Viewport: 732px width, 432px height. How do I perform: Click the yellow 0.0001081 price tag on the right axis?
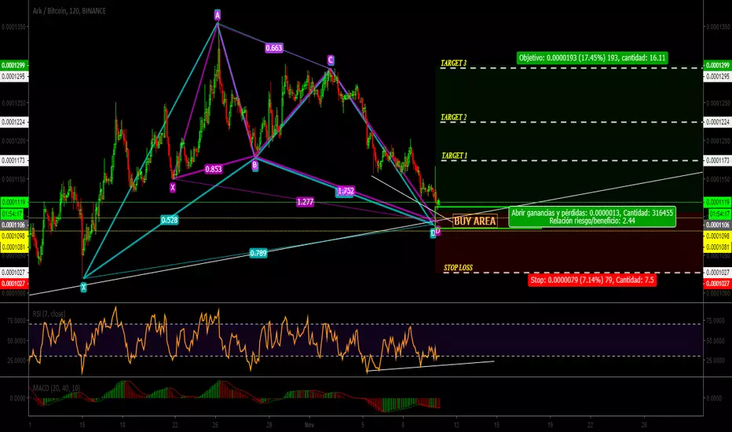click(x=718, y=247)
